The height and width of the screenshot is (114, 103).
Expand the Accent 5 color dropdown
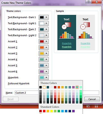point(44,66)
